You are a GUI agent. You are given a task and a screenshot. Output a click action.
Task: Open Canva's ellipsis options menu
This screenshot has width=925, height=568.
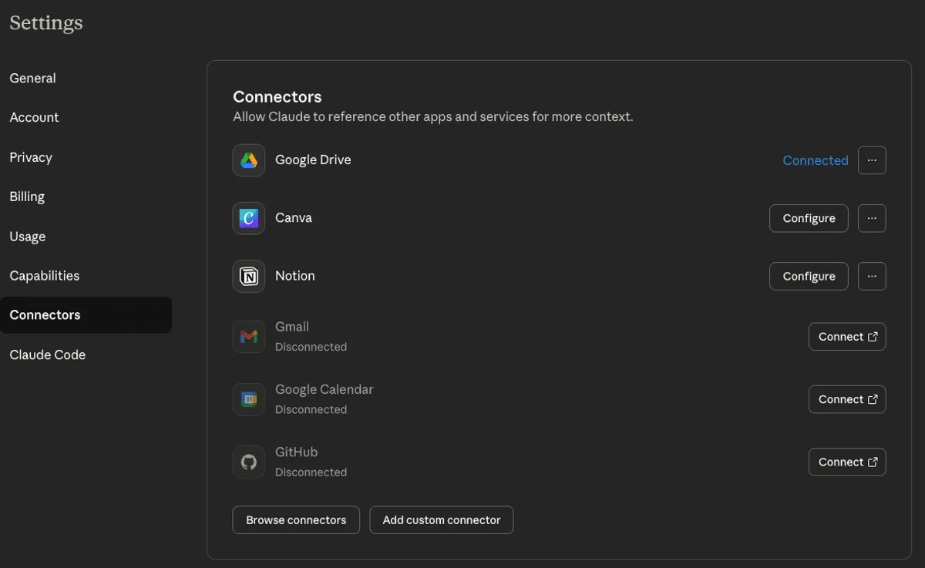[x=872, y=217]
